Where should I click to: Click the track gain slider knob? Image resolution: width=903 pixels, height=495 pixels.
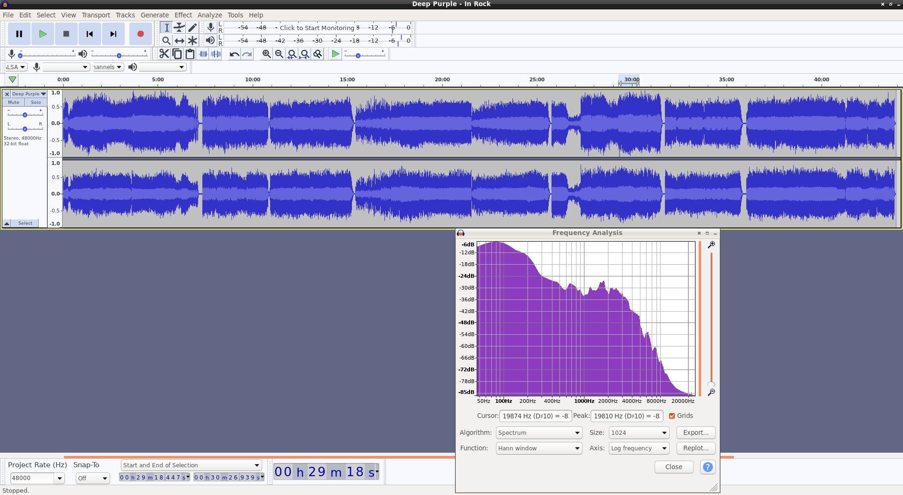(x=25, y=115)
